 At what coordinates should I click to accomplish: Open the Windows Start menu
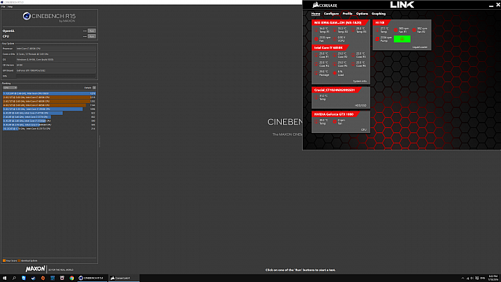[x=4, y=278]
